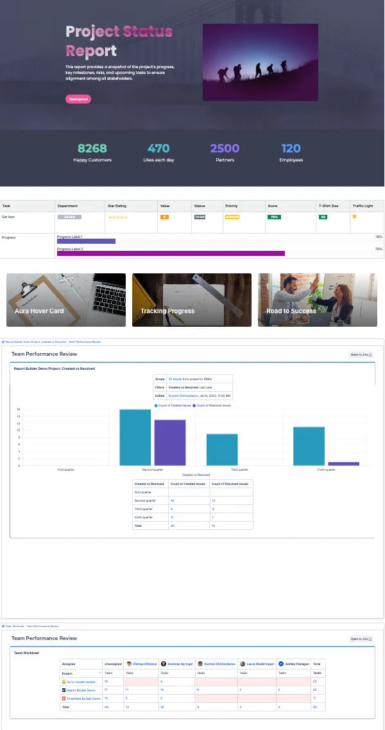
Task: Click the yellow traffic light indicator
Action: point(354,217)
